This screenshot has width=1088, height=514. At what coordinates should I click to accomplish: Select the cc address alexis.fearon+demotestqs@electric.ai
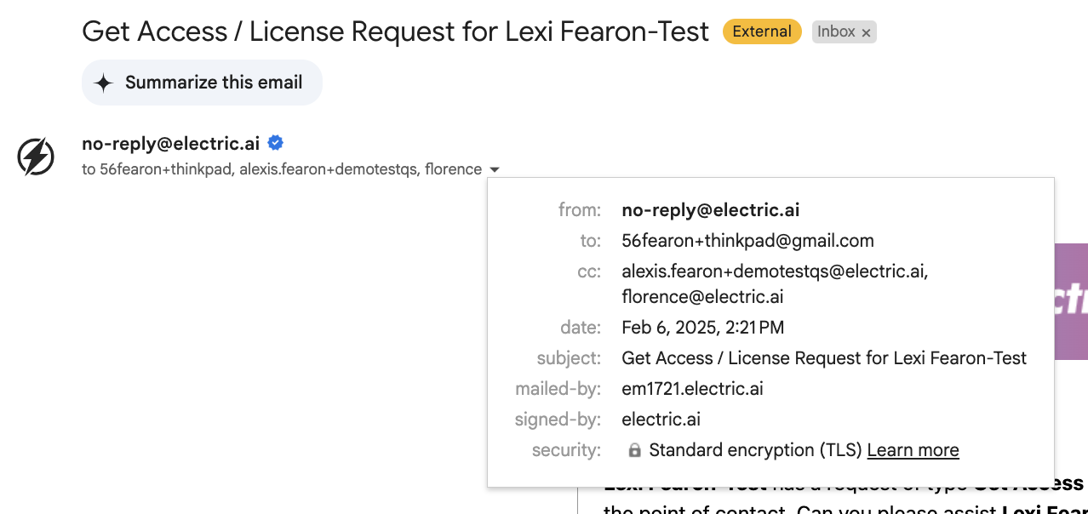coord(775,271)
